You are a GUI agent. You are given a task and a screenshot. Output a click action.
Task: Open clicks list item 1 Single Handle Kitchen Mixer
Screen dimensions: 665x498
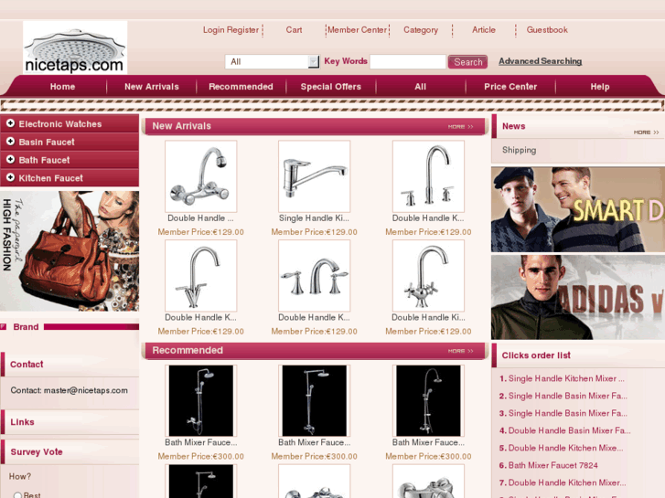[x=566, y=378]
